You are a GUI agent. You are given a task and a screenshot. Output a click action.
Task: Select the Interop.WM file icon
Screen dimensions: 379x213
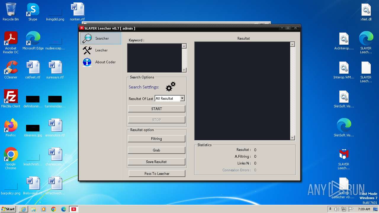point(344,70)
